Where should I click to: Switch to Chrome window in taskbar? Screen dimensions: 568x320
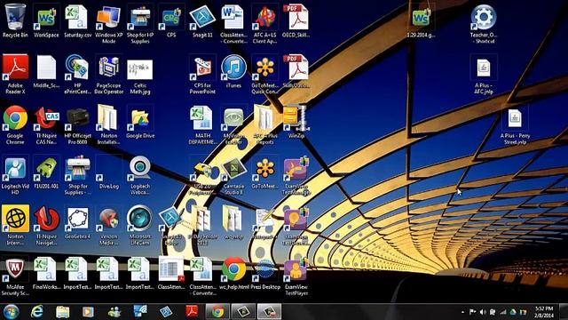tap(217, 312)
